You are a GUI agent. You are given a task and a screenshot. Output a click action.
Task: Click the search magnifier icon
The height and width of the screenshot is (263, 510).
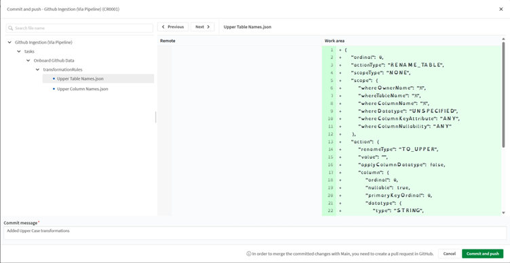[11, 28]
